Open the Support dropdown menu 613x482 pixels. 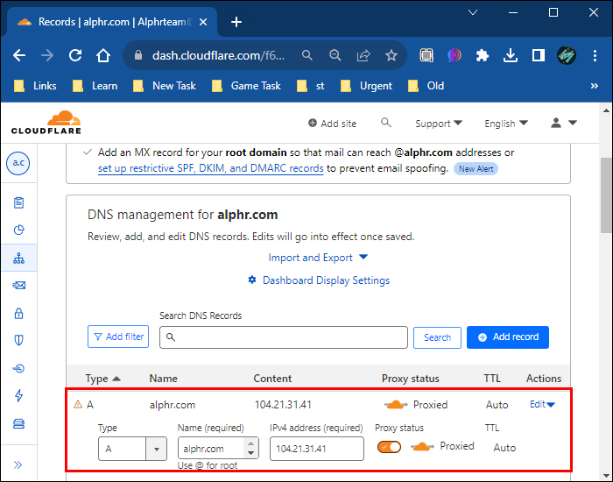click(x=439, y=124)
